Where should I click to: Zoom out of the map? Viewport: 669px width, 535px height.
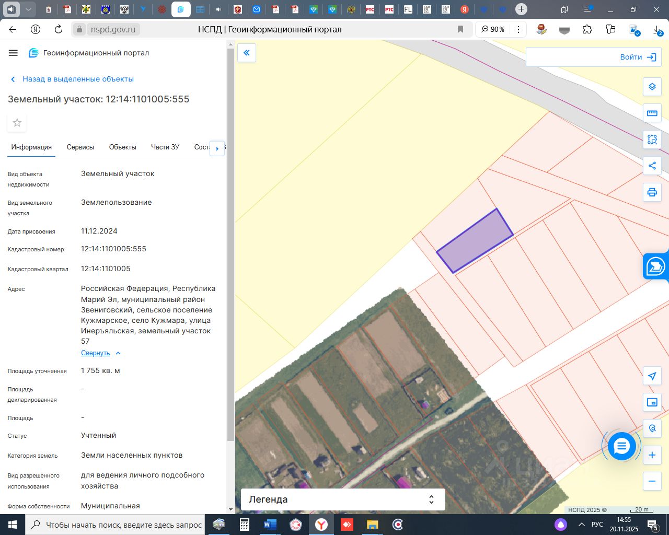point(652,481)
